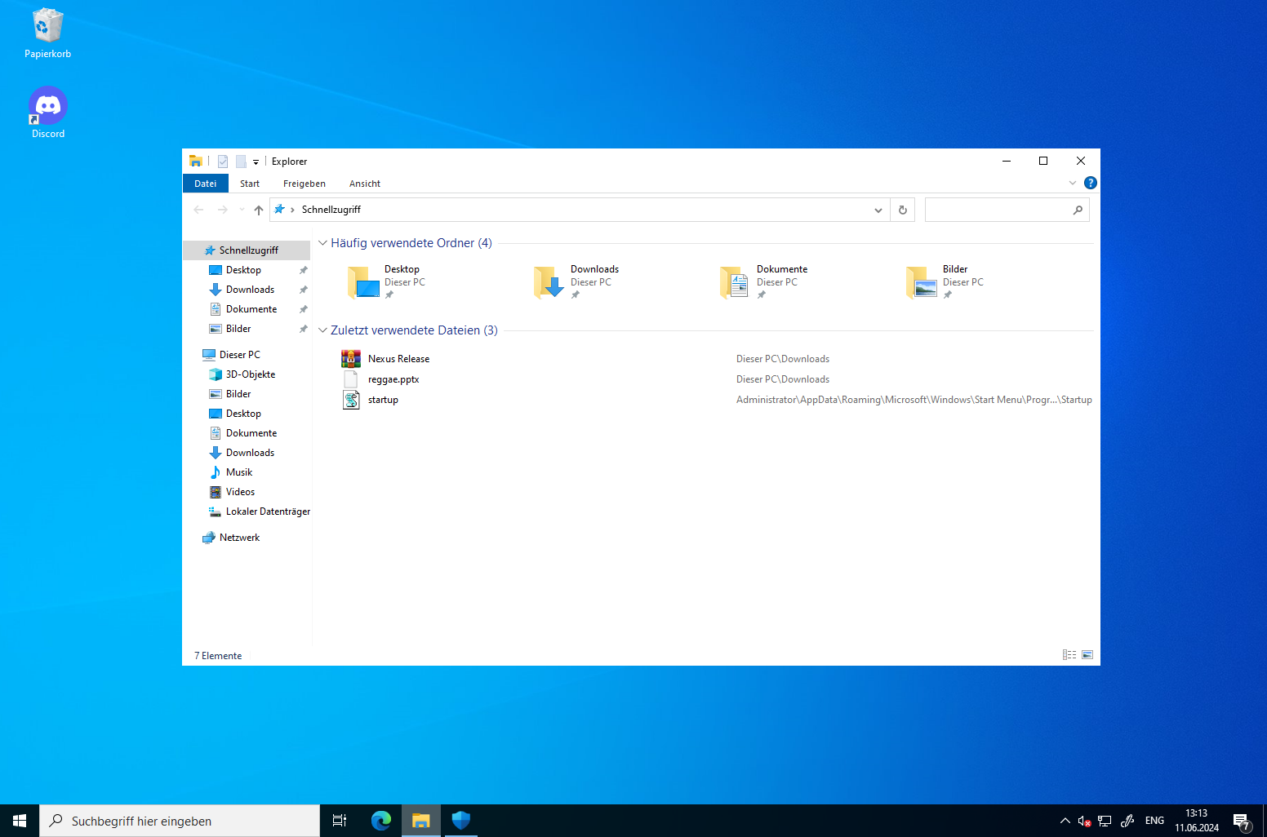Viewport: 1267px width, 837px height.
Task: Open Task View from taskbar
Action: (340, 821)
